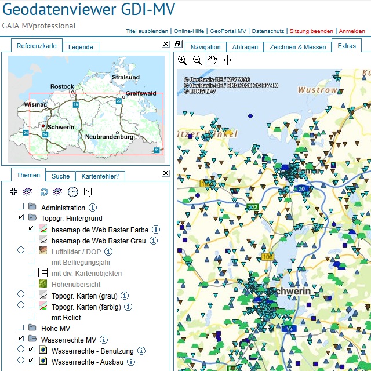This screenshot has height=371, width=371.
Task: Open the GeoPortal.MV link
Action: tap(228, 31)
